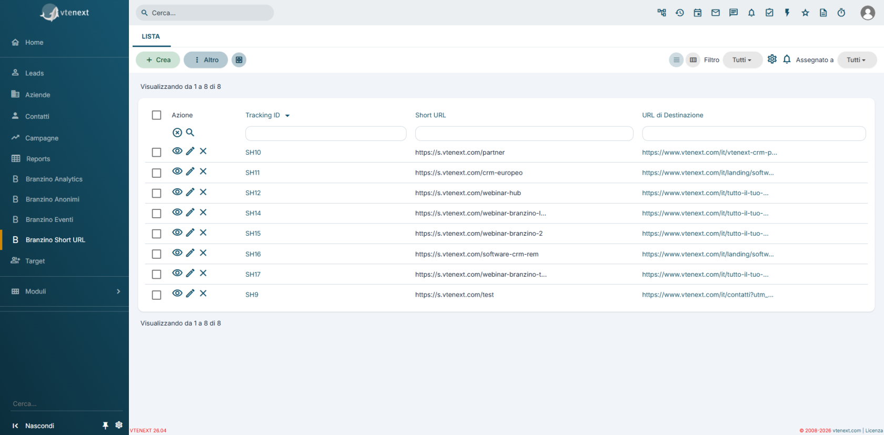The height and width of the screenshot is (435, 884).
Task: View SH16 details via eye icon
Action: click(x=177, y=253)
